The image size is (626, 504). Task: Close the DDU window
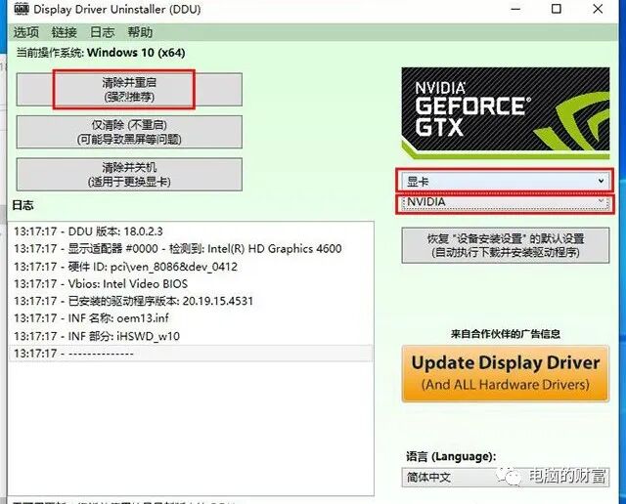point(598,9)
